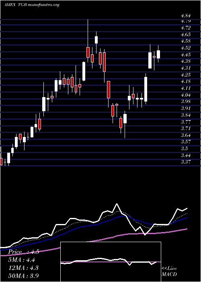Click the 3.64 price axis label

tap(186, 135)
